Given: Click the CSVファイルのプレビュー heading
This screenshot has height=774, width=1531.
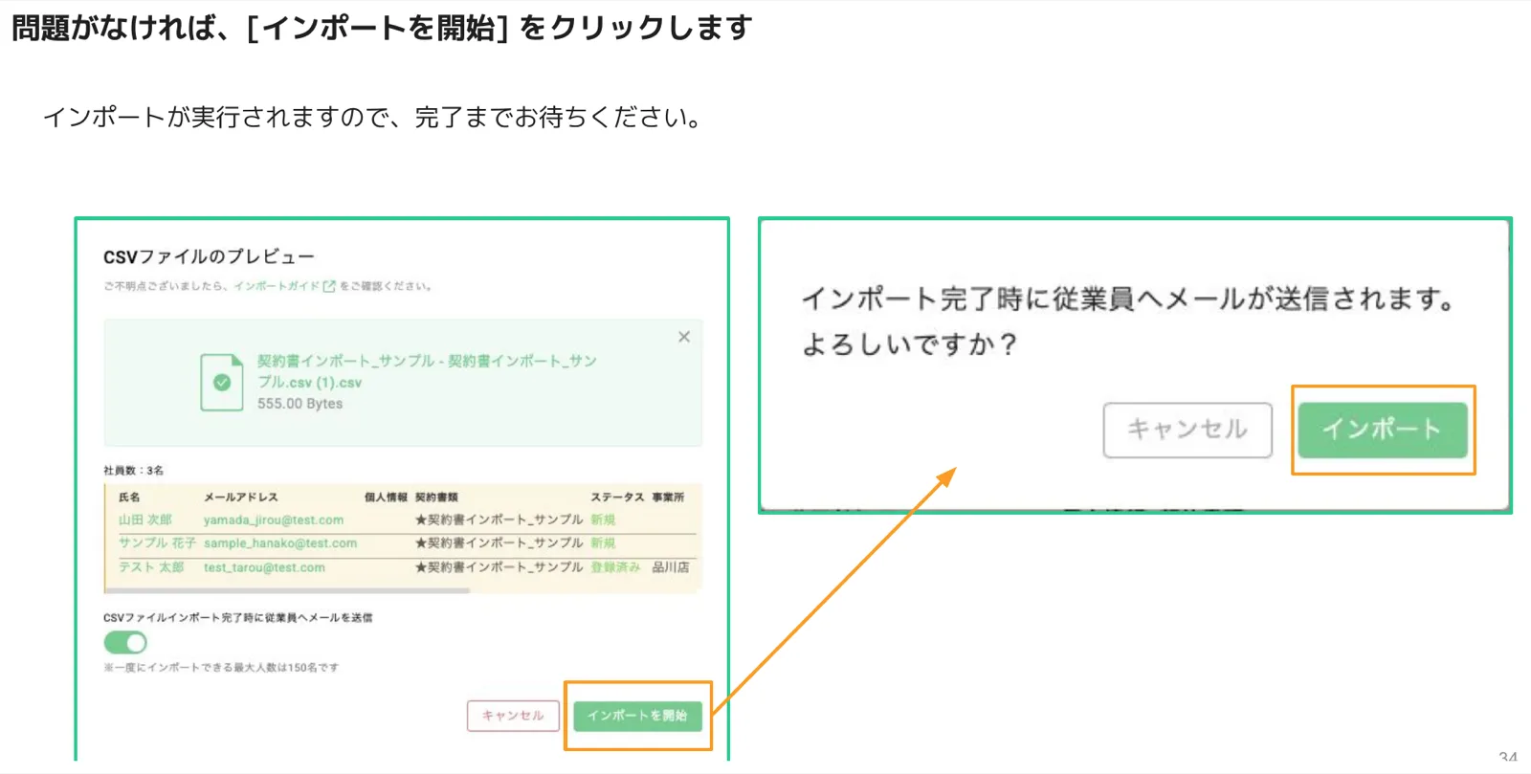Looking at the screenshot, I should click(209, 256).
